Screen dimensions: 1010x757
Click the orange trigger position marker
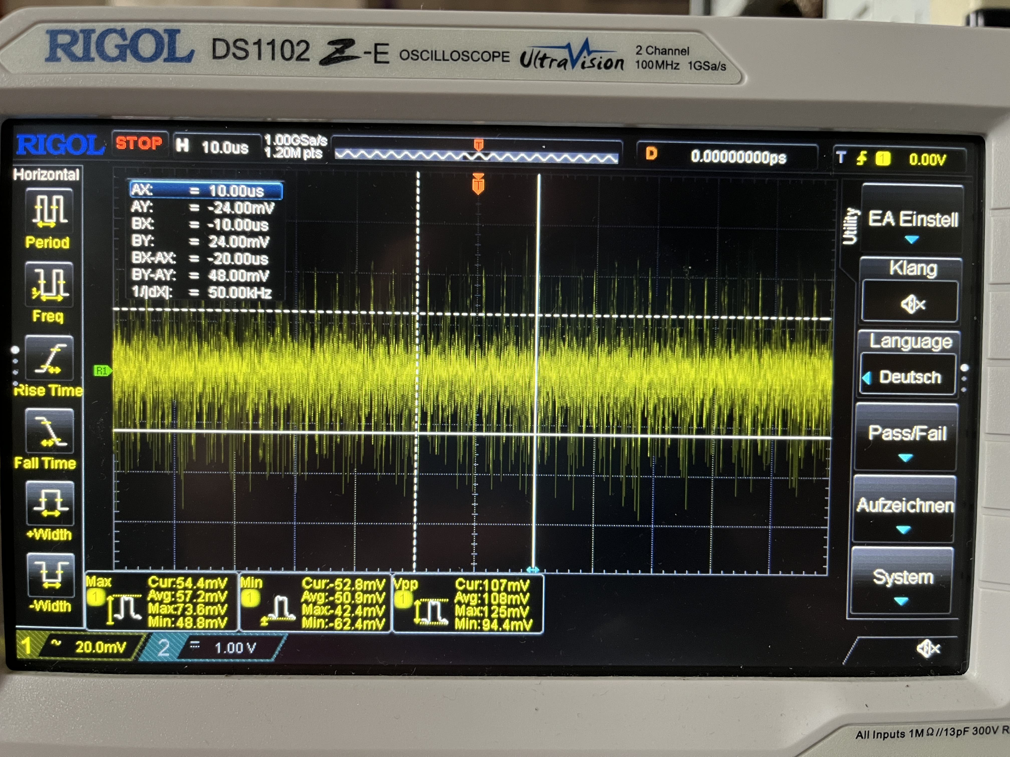coord(478,184)
